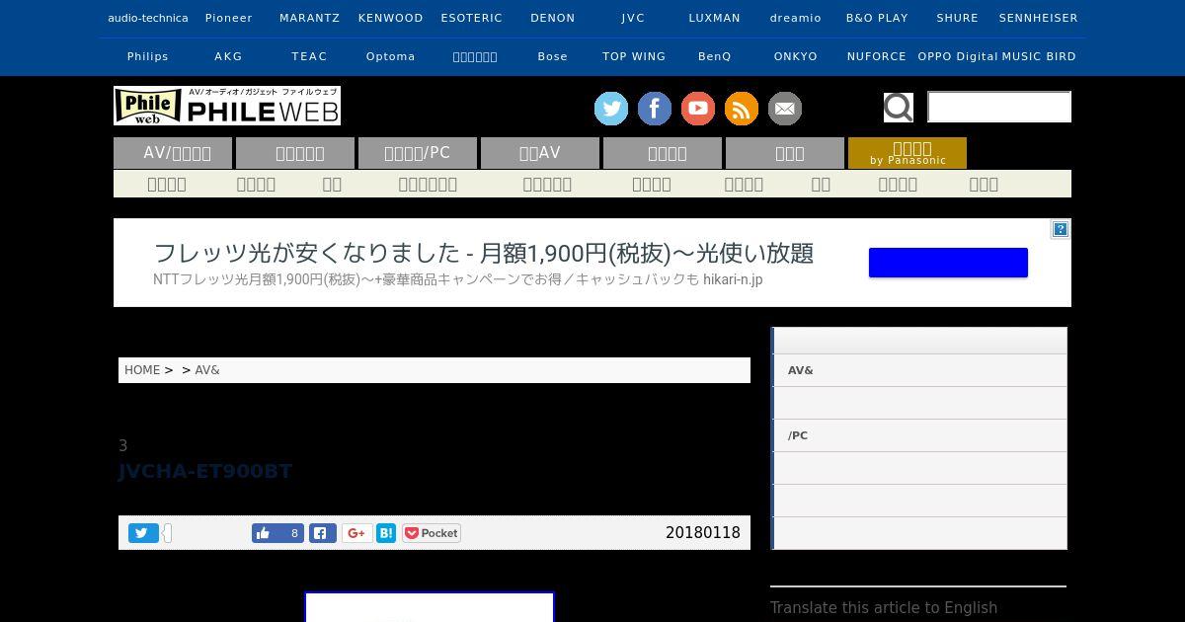
Task: Open the B&O PLAY brand link
Action: 877,18
